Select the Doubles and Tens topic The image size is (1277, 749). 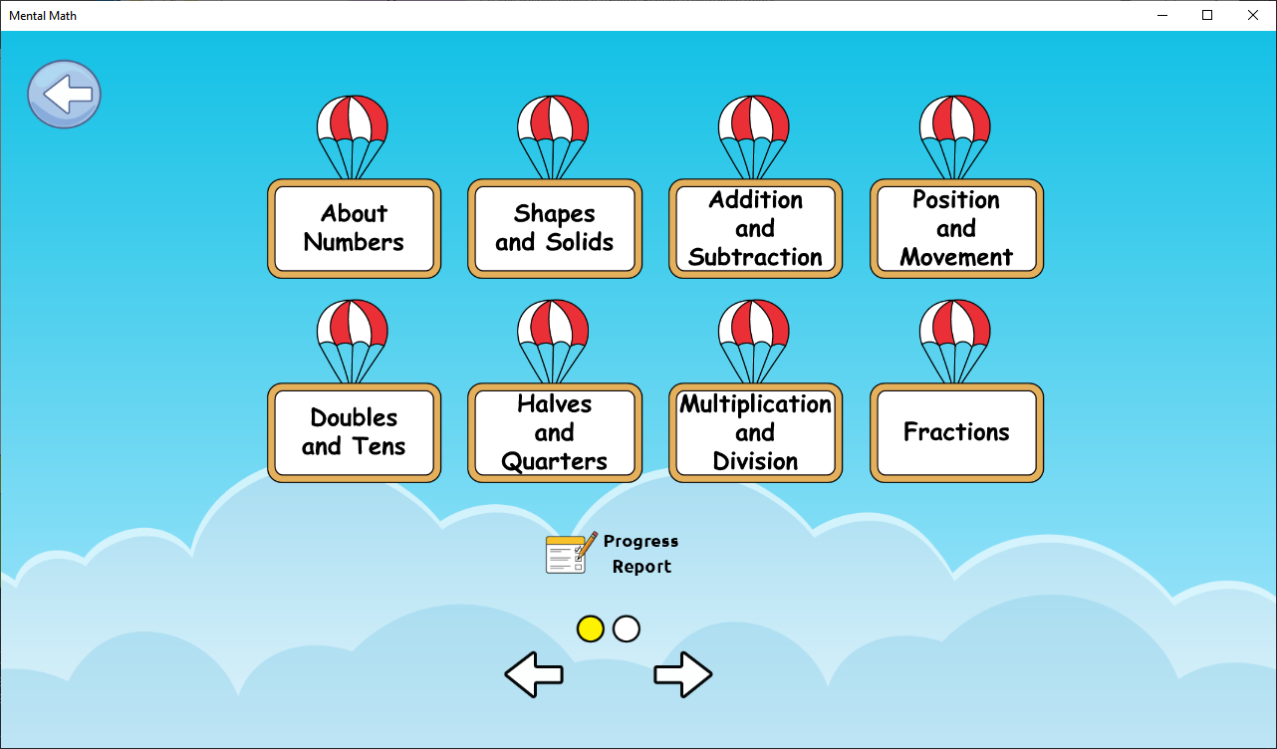[354, 432]
